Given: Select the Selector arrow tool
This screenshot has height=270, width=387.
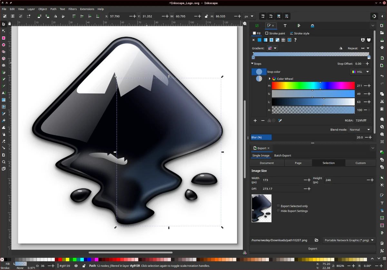Looking at the screenshot, I should [x=4, y=24].
